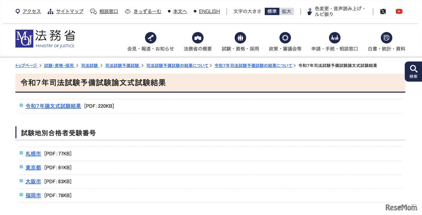This screenshot has width=422, height=215.
Task: Keep text size on 標準
Action: click(272, 11)
